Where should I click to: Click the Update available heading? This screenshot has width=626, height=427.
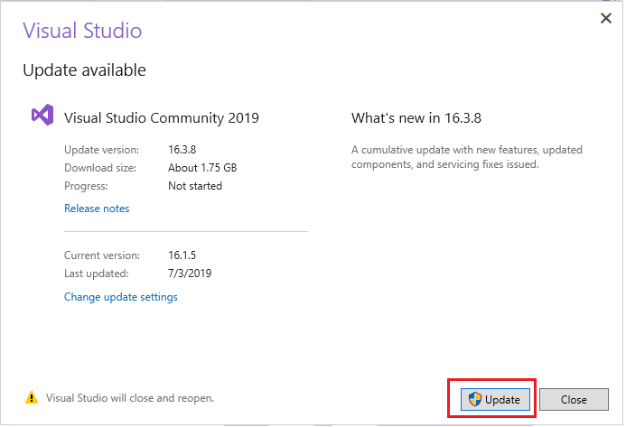pyautogui.click(x=84, y=70)
